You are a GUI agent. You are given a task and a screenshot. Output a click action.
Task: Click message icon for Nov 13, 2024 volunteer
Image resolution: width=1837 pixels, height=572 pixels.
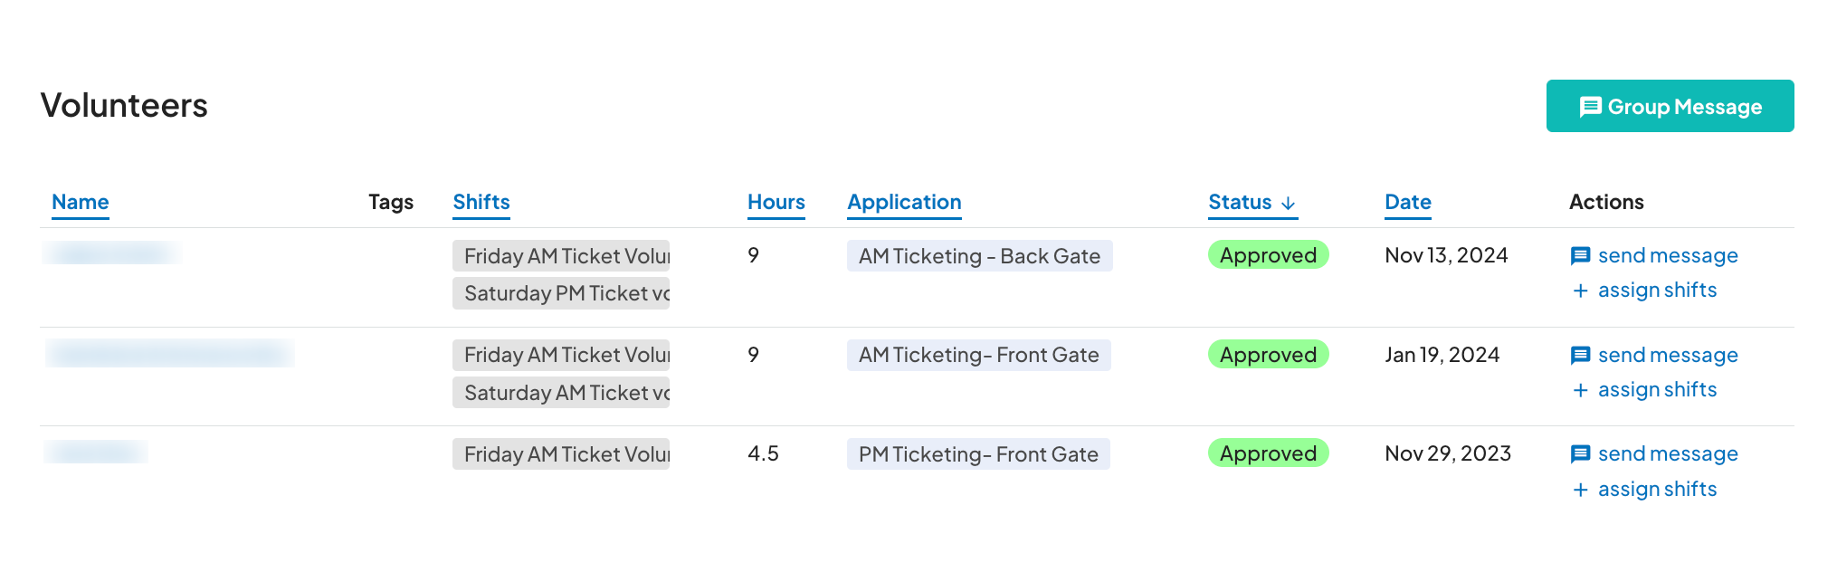tap(1580, 256)
